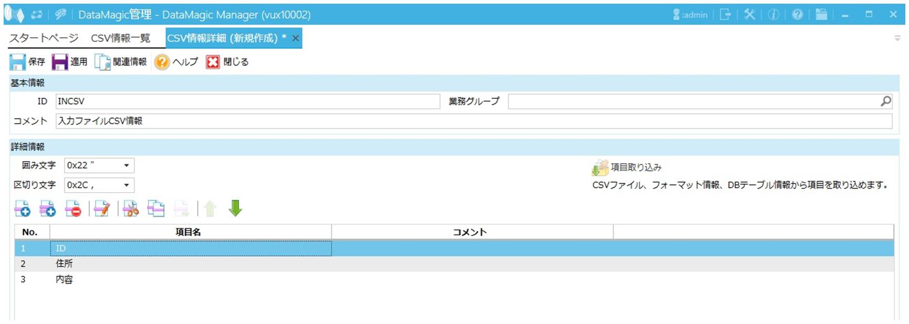This screenshot has width=909, height=324.
Task: Click the 閉じる toolbar button
Action: [228, 62]
